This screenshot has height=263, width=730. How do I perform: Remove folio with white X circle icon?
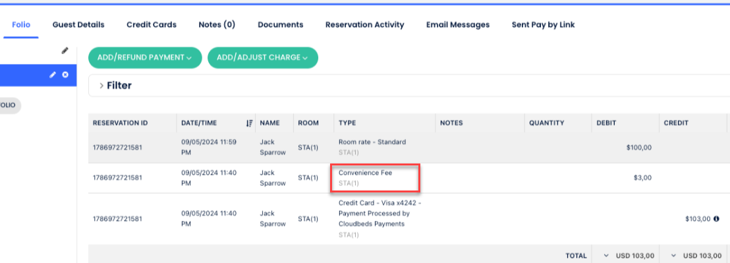point(65,74)
